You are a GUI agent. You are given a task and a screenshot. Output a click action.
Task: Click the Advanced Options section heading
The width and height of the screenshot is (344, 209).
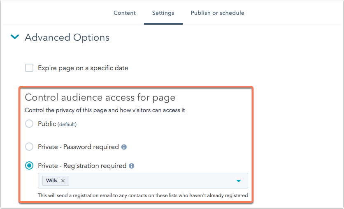[67, 37]
